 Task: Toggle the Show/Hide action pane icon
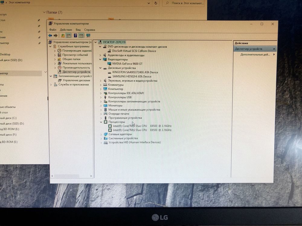(x=81, y=36)
